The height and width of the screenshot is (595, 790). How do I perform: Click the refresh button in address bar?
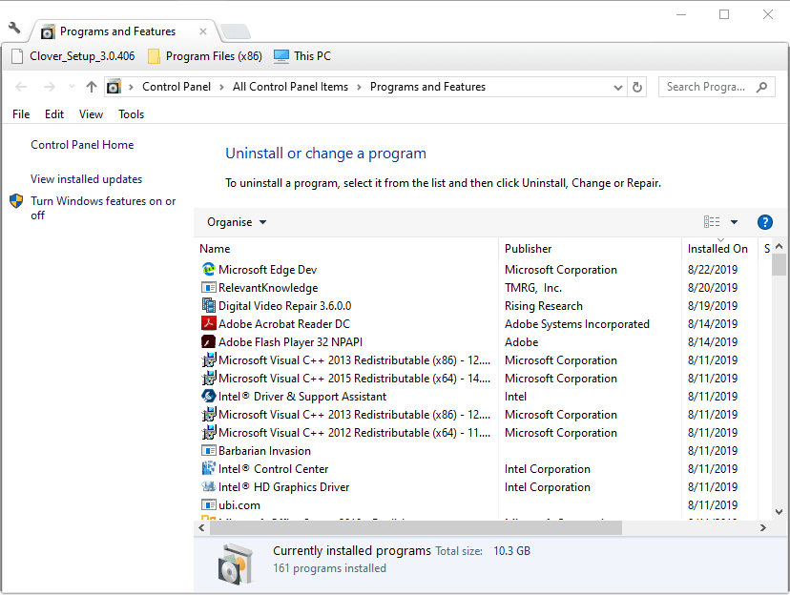click(638, 87)
